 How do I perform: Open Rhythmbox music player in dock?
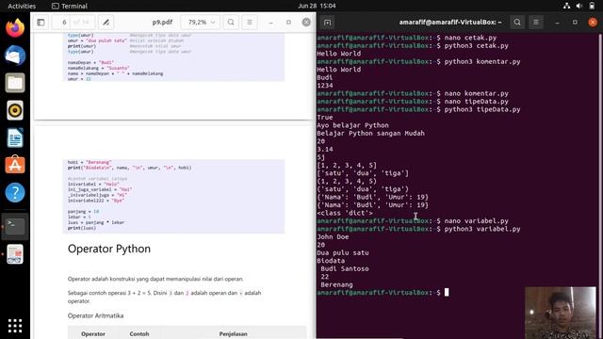(x=15, y=111)
